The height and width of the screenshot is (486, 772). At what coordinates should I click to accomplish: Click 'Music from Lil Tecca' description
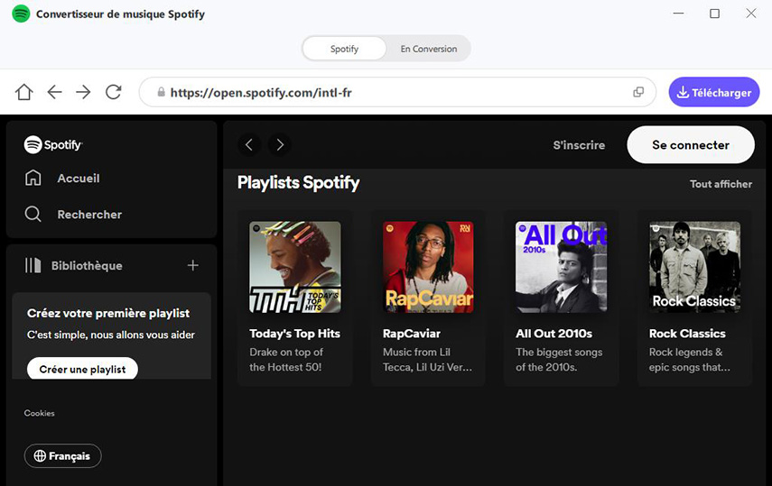click(x=427, y=360)
